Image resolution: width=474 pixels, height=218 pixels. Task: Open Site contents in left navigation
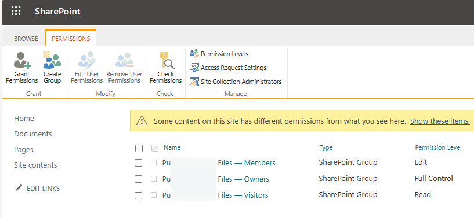tap(35, 165)
